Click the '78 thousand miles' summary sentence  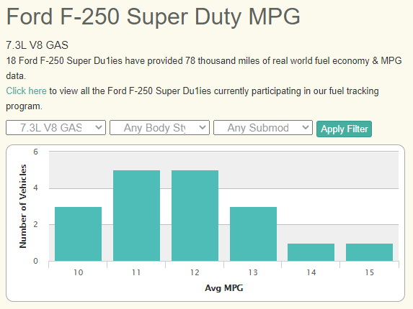(x=203, y=68)
